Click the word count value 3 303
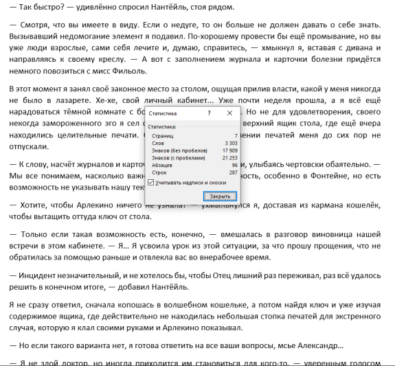 231,143
